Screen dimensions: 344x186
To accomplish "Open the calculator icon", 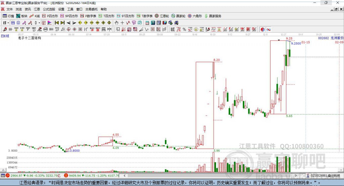I will (153, 23).
